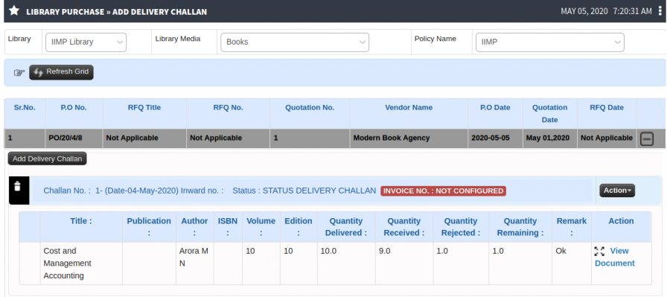Click the Quantity Remaining column header
Viewport: 670px width, 297px height.
[520, 227]
